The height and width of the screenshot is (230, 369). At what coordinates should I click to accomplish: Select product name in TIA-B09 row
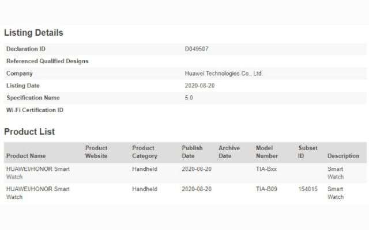click(x=38, y=193)
